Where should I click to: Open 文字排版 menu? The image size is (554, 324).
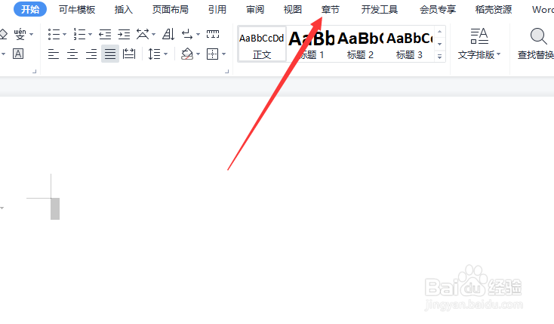479,44
